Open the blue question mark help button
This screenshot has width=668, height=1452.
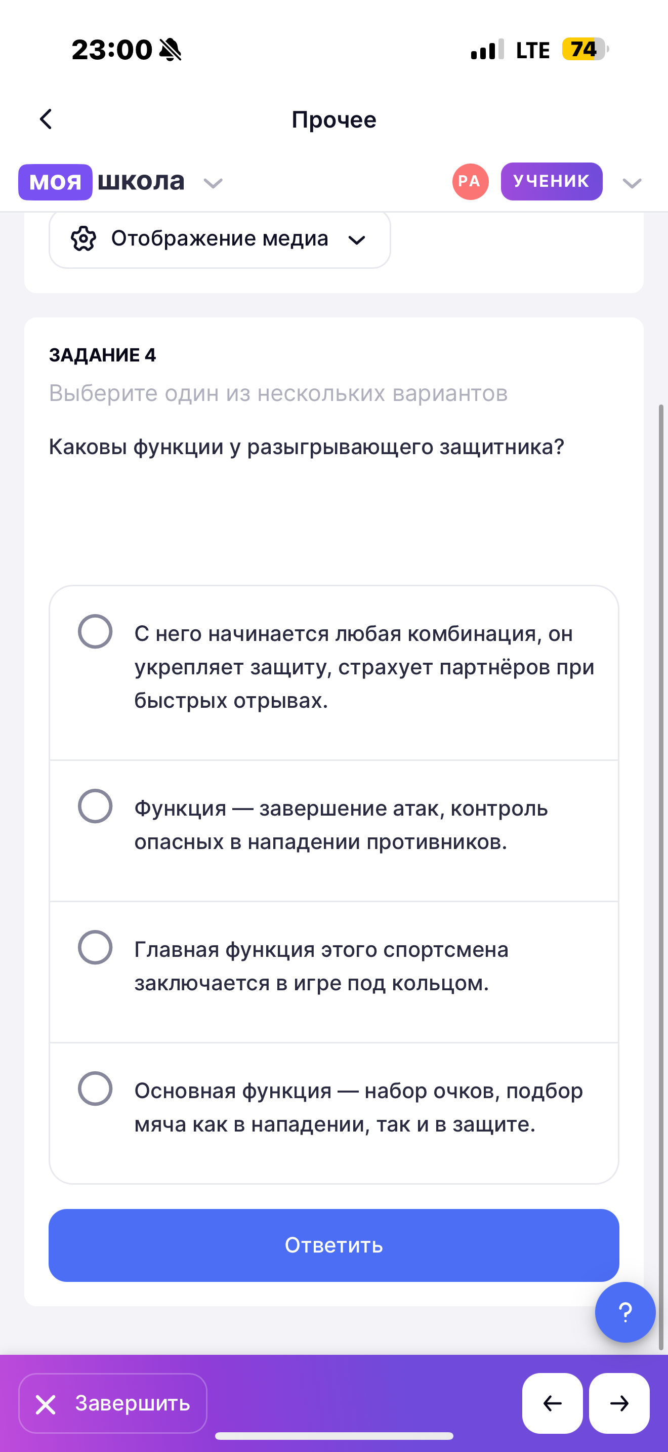coord(624,1312)
